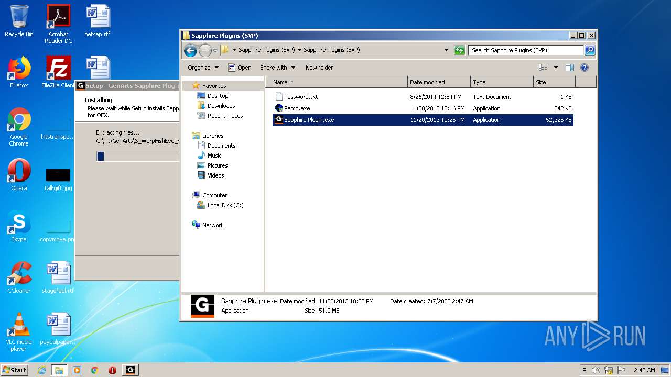The image size is (671, 377).
Task: Sort by Type column header
Action: (502, 82)
